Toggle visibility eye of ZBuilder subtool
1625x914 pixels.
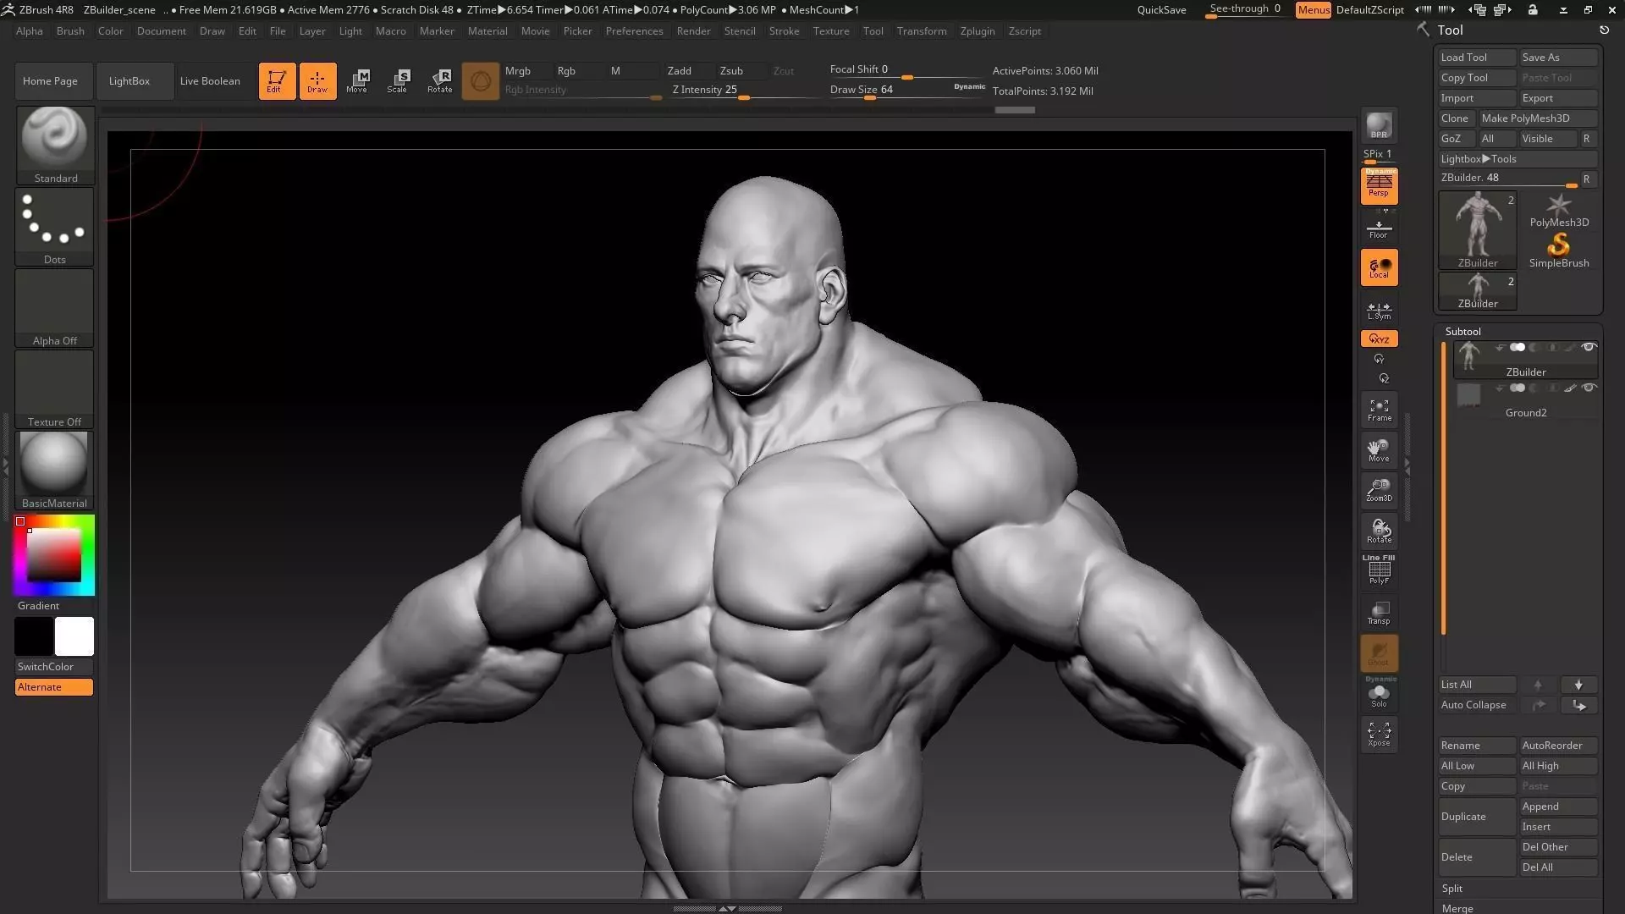click(x=1589, y=347)
